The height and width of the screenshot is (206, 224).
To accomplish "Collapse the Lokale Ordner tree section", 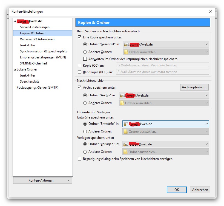I will point(15,70).
